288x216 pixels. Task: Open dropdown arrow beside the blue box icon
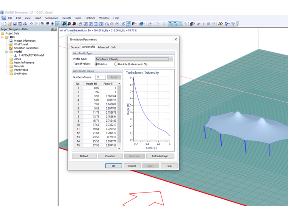tap(144, 24)
